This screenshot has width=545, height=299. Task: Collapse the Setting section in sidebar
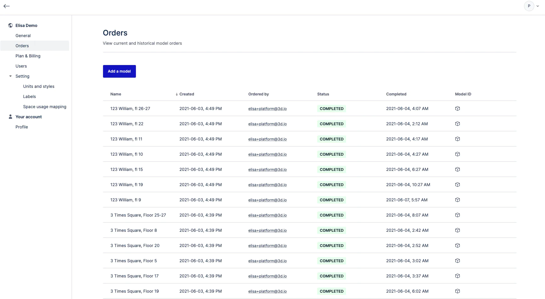point(10,76)
